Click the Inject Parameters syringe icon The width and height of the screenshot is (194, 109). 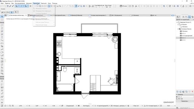pos(13,6)
